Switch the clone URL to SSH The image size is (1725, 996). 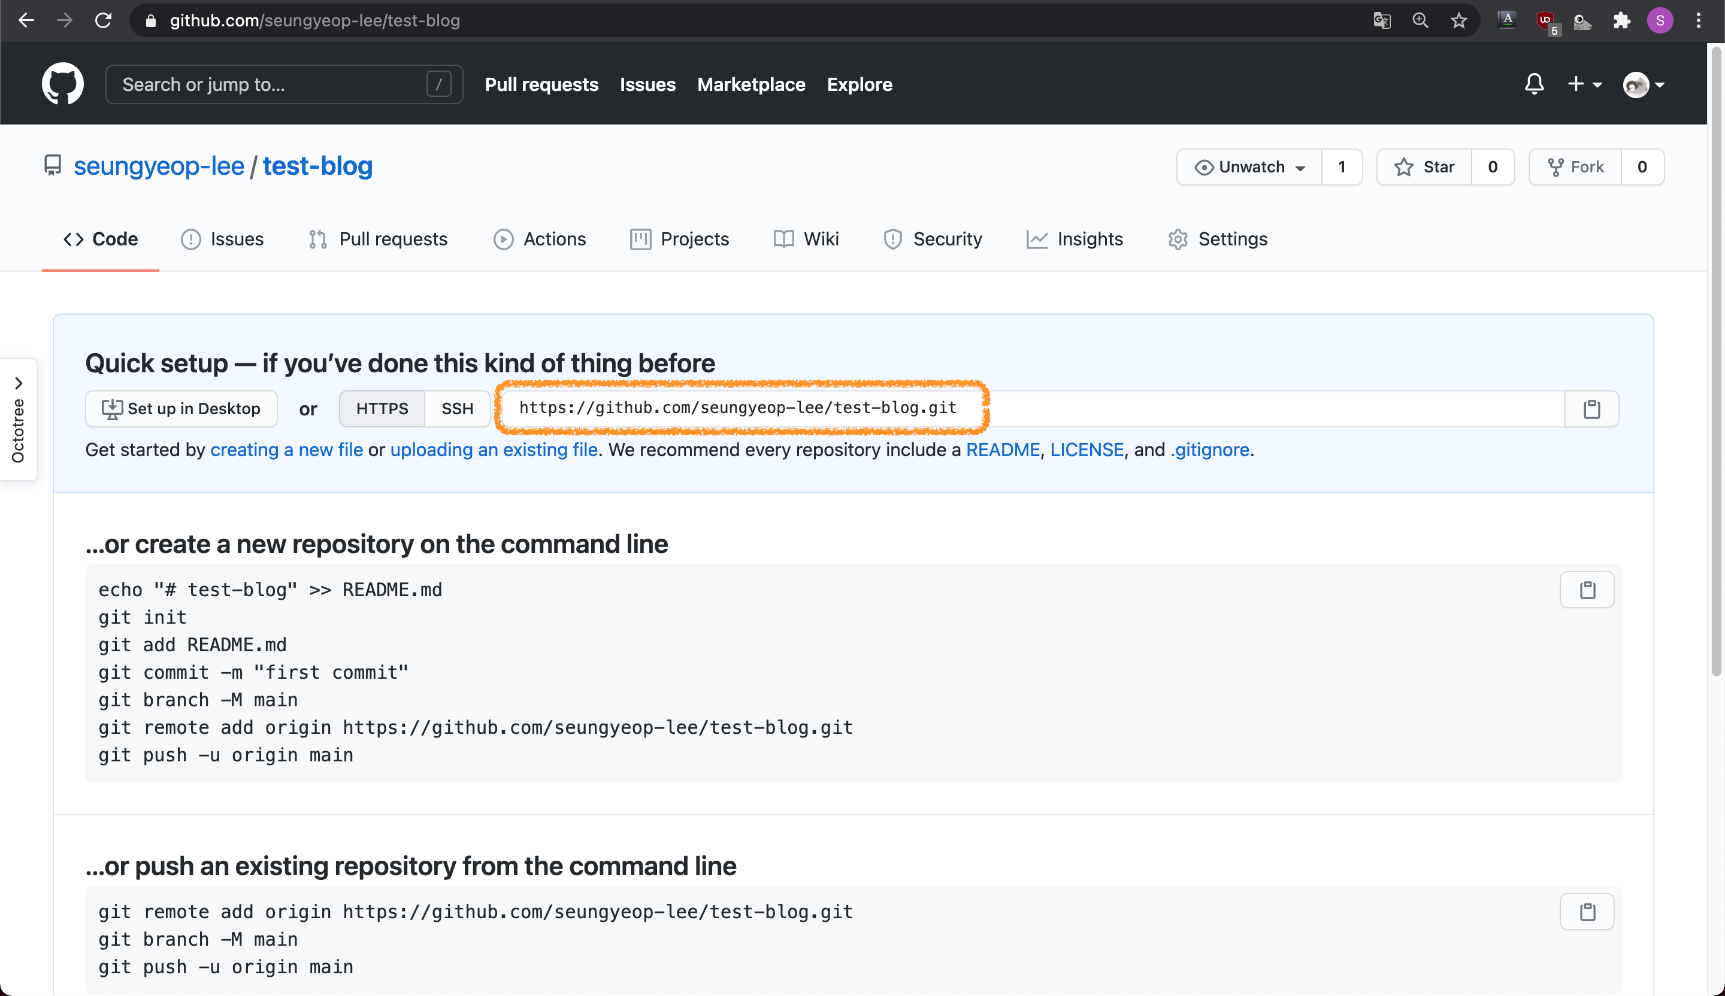[x=457, y=409]
